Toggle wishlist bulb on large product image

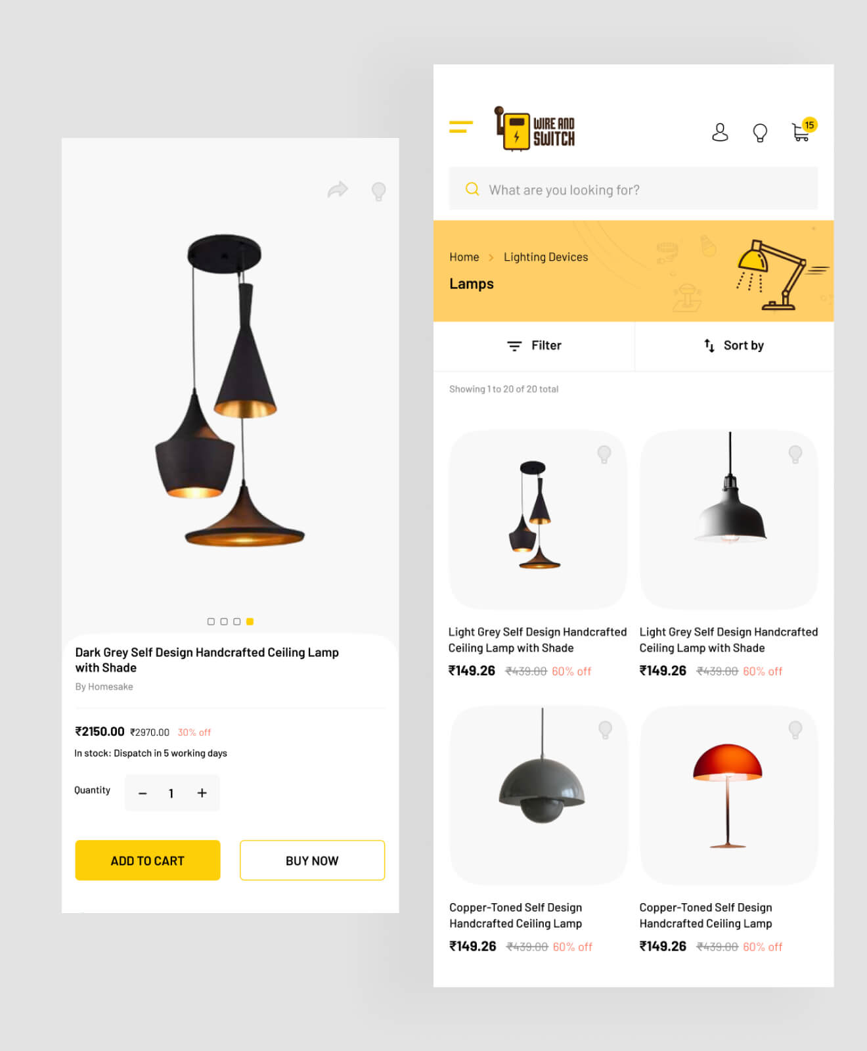click(x=378, y=191)
